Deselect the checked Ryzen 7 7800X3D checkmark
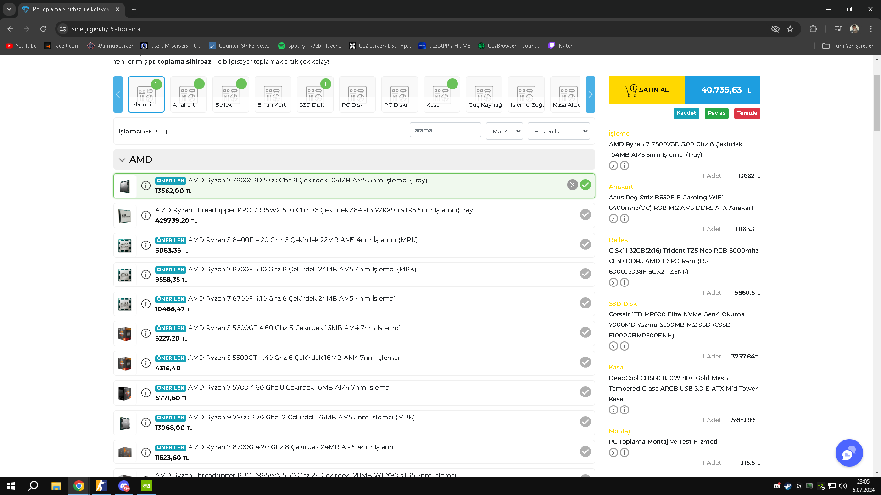 [585, 185]
